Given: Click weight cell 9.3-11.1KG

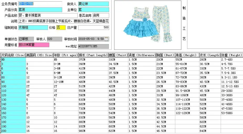Looking at the screenshot, I should [x=232, y=77].
